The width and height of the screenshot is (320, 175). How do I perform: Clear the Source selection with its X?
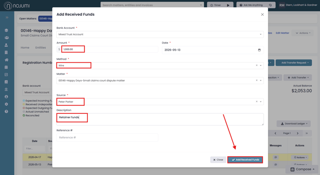point(256,101)
